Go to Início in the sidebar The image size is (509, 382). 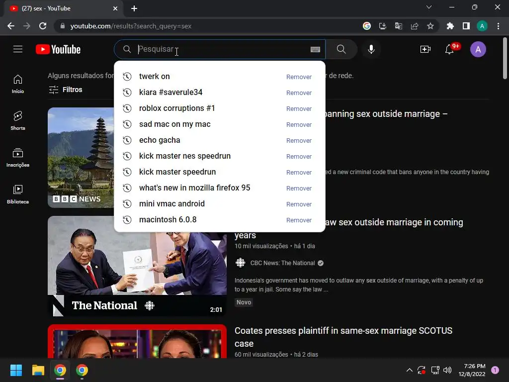point(18,84)
